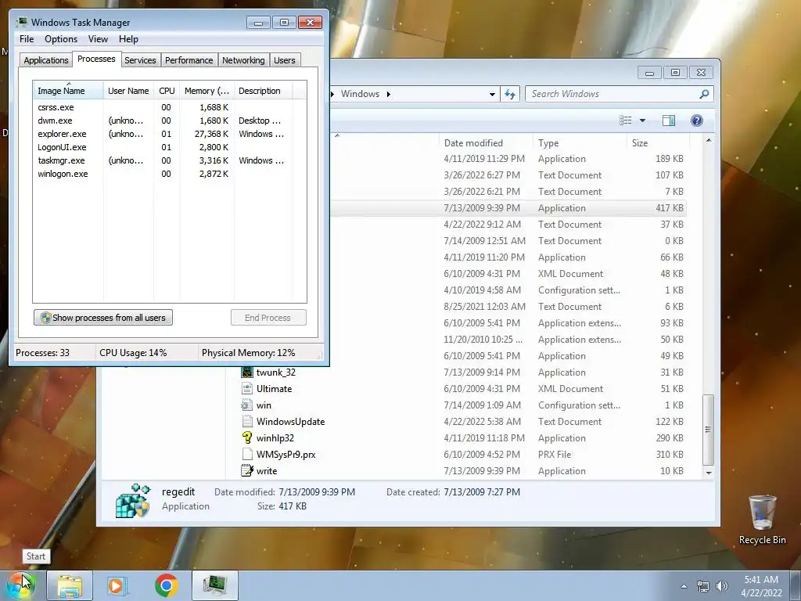Click Explorer scroll down arrow

(709, 473)
